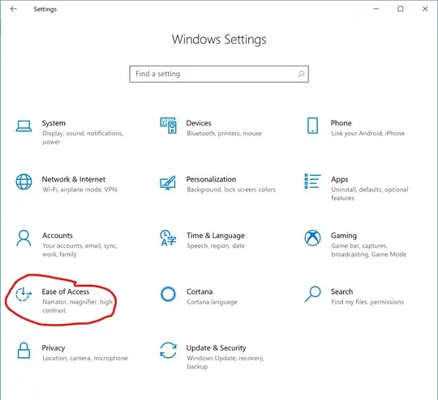Close the Settings window
This screenshot has width=438, height=400.
coord(425,9)
